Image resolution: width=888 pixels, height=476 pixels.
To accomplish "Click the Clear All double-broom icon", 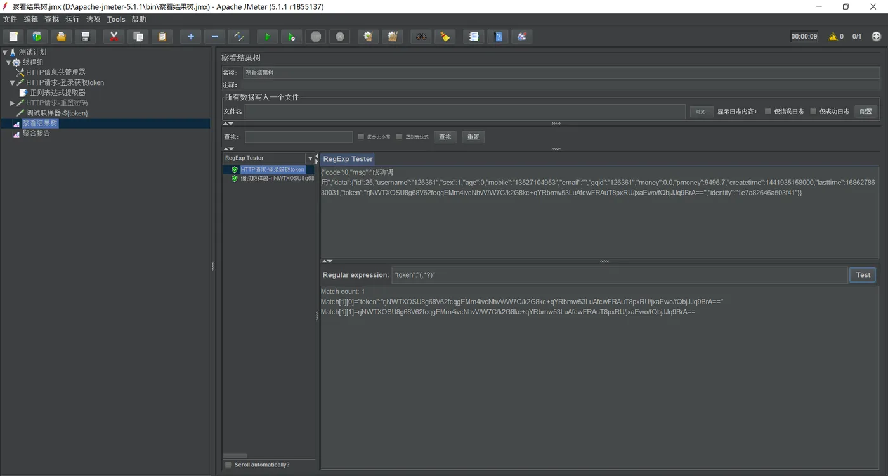I will 392,37.
